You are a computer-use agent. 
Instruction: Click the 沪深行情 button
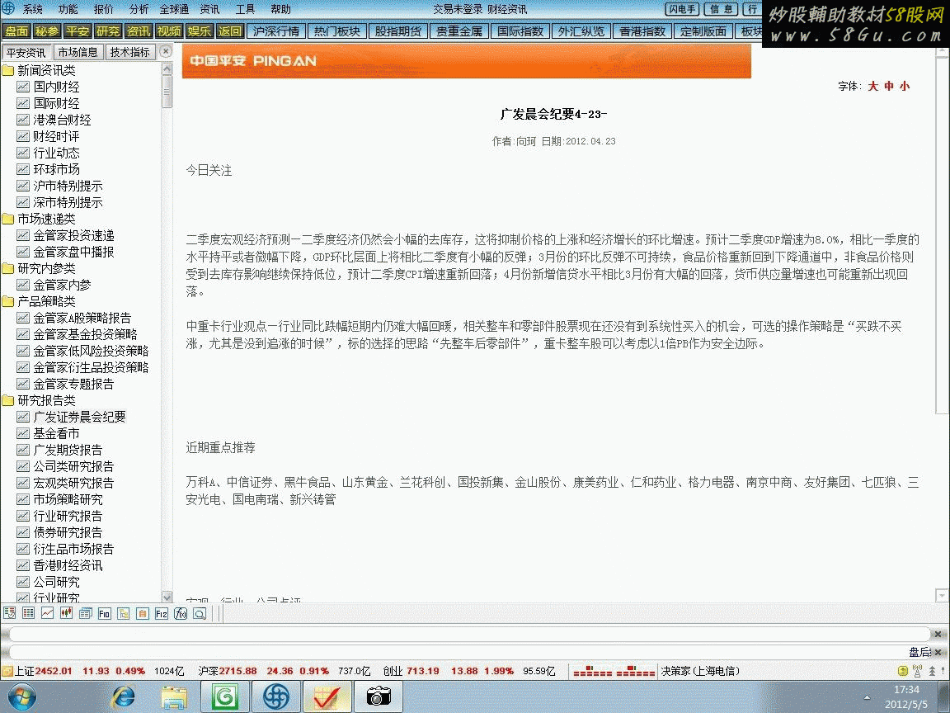pyautogui.click(x=276, y=31)
